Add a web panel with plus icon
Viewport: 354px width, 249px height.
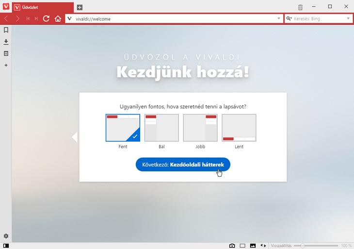click(6, 65)
